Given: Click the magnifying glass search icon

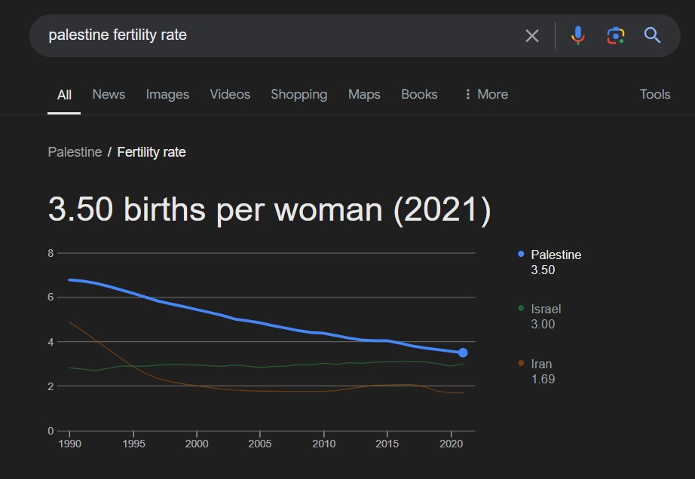Looking at the screenshot, I should (x=652, y=35).
